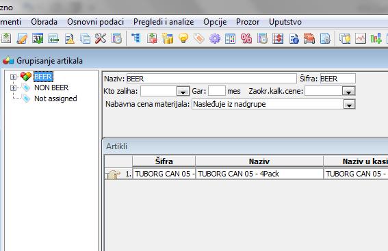Open the Opcije menu
The width and height of the screenshot is (388, 251).
tap(215, 22)
